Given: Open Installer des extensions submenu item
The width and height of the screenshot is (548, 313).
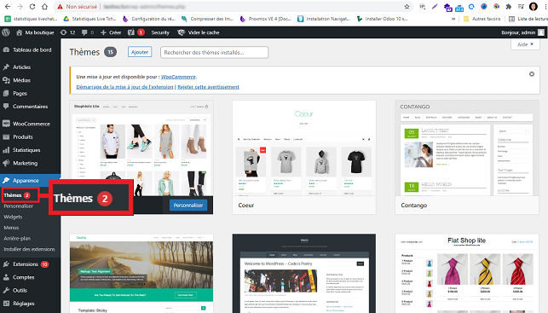Looking at the screenshot, I should point(29,249).
